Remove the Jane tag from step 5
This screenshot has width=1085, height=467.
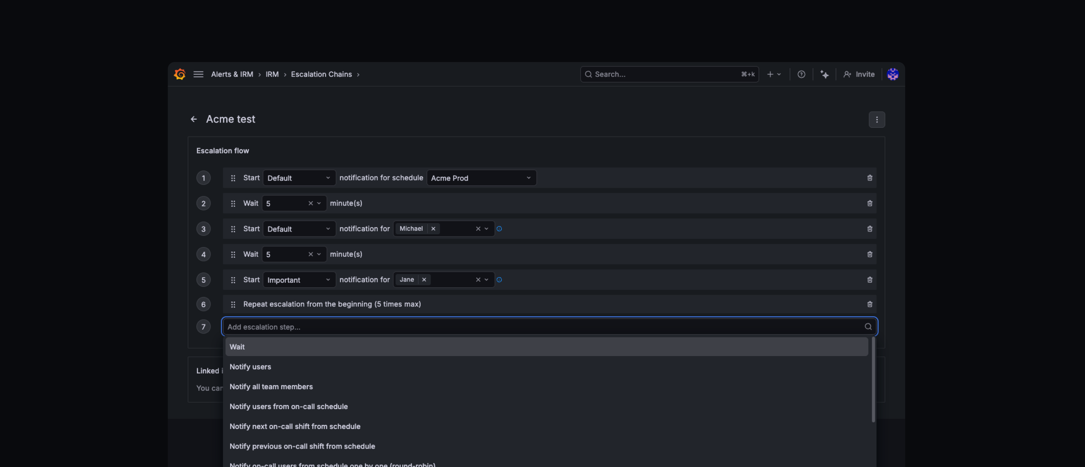point(424,279)
